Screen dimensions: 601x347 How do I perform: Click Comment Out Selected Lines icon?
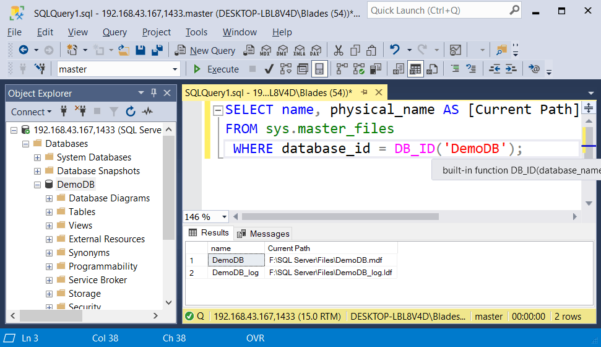pyautogui.click(x=454, y=69)
